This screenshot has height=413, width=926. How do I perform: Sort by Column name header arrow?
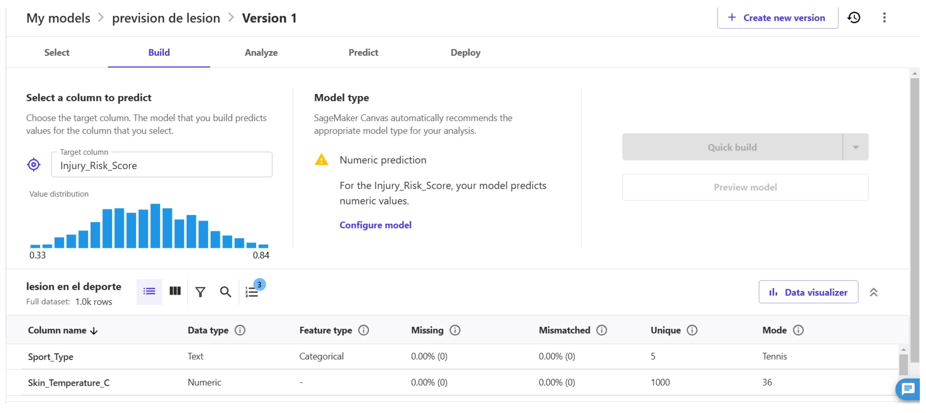tap(94, 331)
